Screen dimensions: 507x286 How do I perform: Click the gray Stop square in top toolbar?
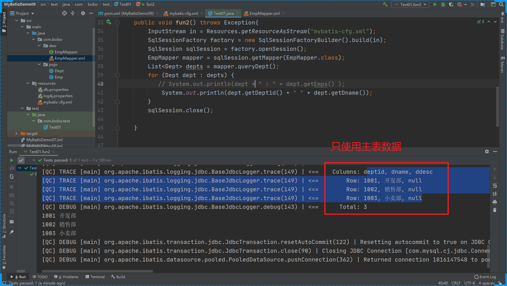pos(472,4)
